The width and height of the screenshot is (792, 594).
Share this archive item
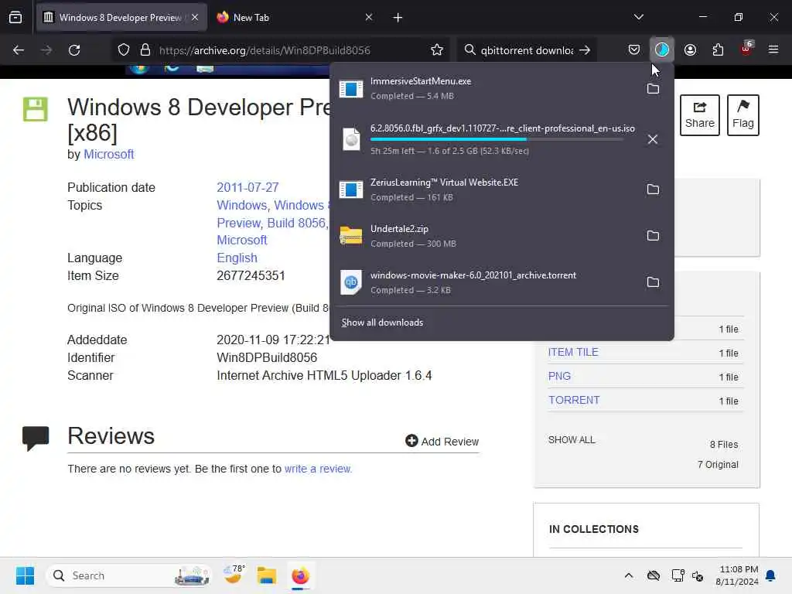pos(699,115)
